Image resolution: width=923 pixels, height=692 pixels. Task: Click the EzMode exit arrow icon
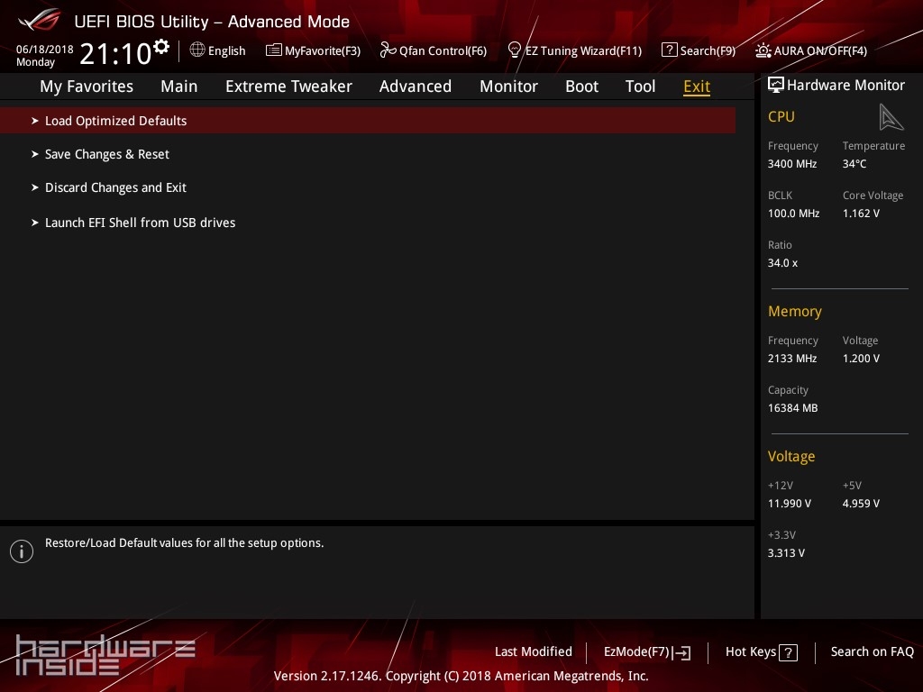[681, 652]
